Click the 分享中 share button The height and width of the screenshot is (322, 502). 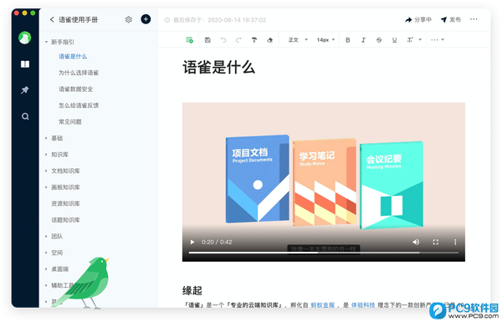(418, 19)
